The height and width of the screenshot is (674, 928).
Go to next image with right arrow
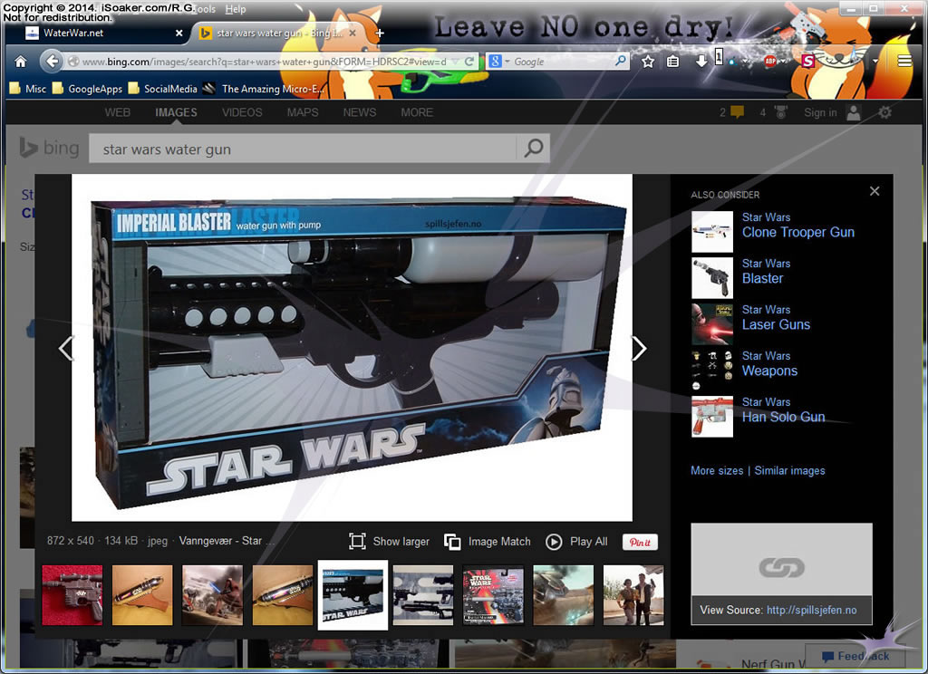click(639, 348)
